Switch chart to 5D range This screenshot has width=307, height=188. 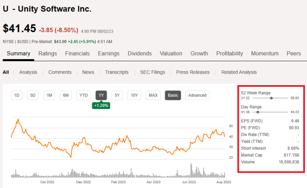coord(33,95)
